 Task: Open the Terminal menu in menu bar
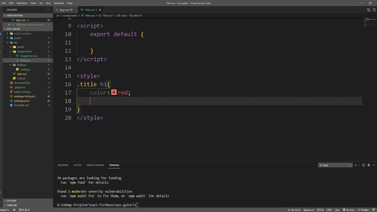59,3
